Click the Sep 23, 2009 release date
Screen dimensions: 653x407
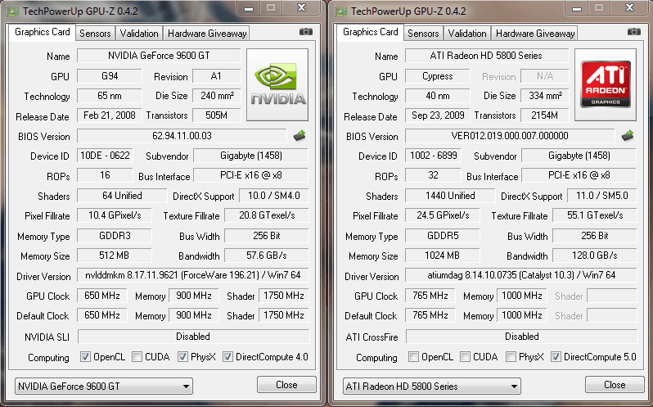pyautogui.click(x=438, y=115)
